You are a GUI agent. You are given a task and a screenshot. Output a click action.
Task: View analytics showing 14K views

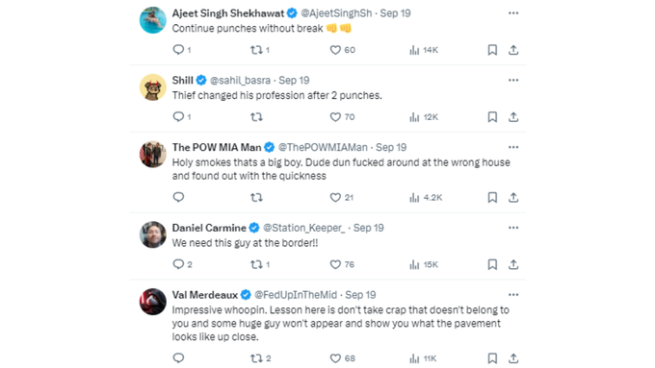(424, 50)
